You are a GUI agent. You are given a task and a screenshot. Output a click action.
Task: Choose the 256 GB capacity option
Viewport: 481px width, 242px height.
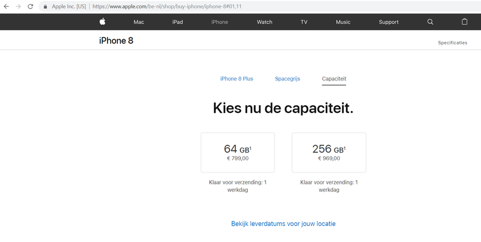point(329,153)
